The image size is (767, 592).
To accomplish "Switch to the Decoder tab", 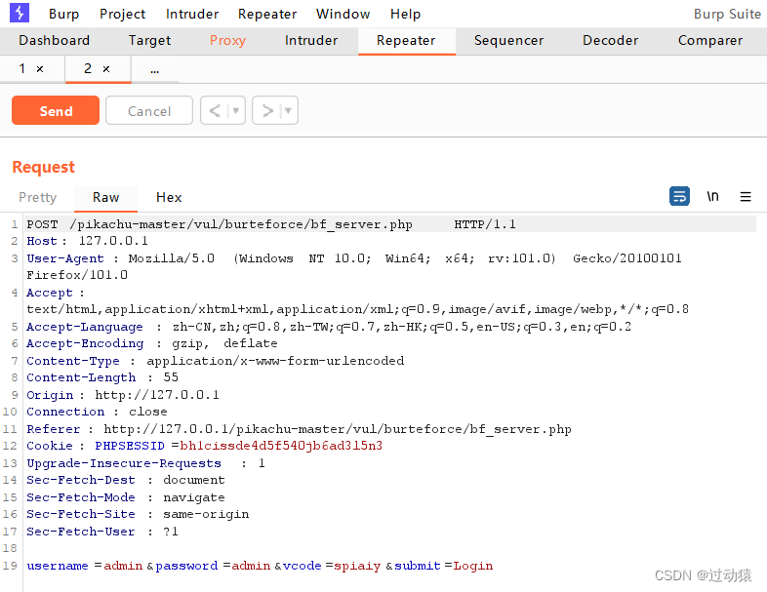I will (x=611, y=41).
